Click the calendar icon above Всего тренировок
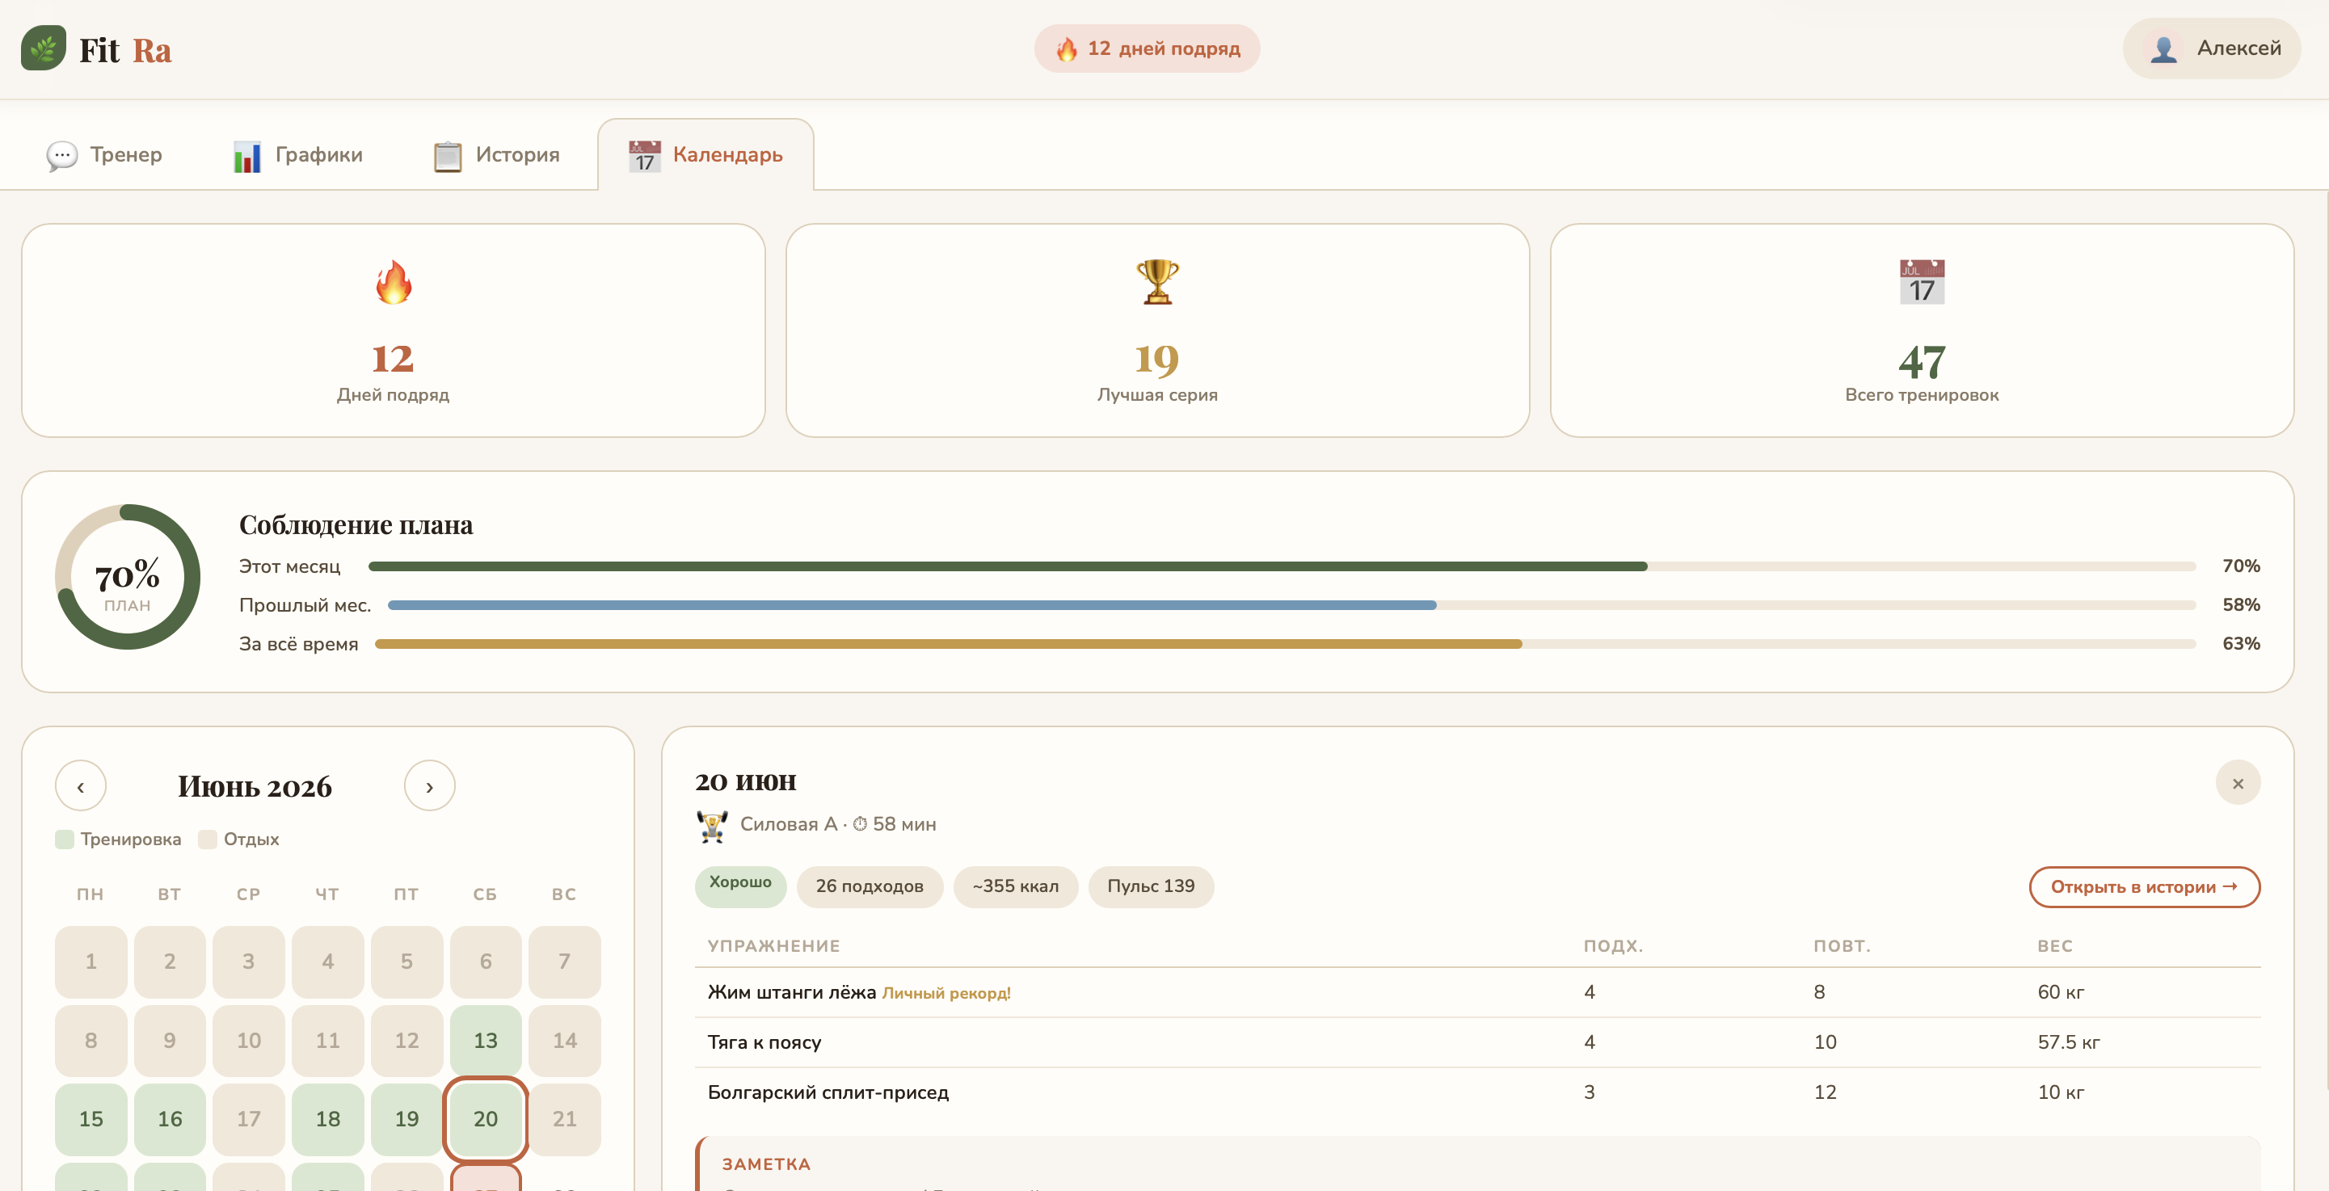 tap(1923, 282)
